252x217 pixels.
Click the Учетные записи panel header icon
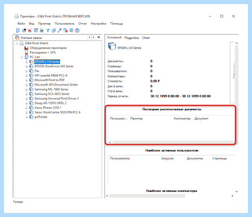(x=17, y=38)
